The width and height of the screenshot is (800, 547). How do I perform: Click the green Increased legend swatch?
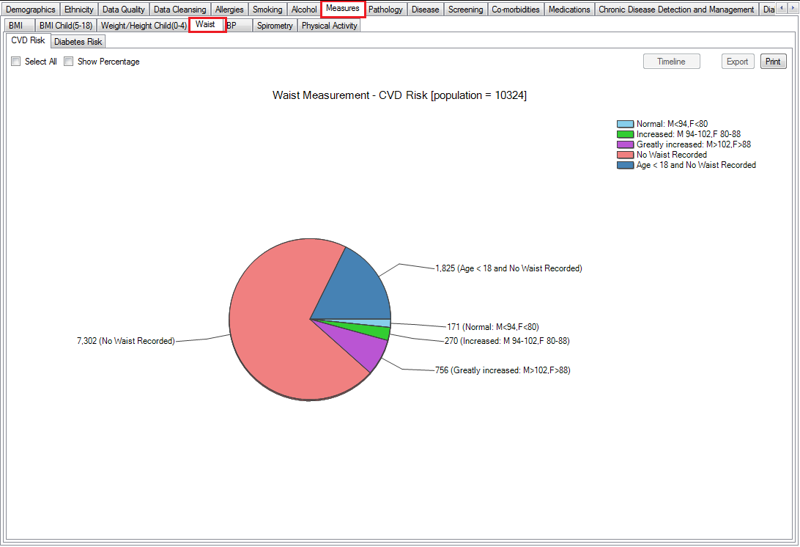pos(625,134)
